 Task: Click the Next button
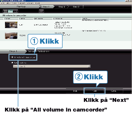click(x=94, y=91)
